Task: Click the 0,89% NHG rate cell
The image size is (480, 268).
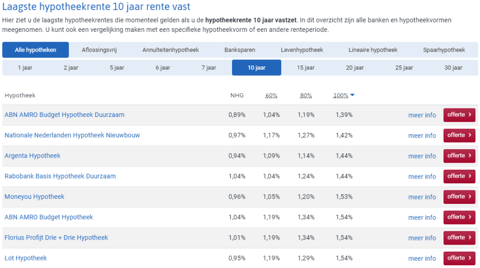Action: [x=237, y=115]
